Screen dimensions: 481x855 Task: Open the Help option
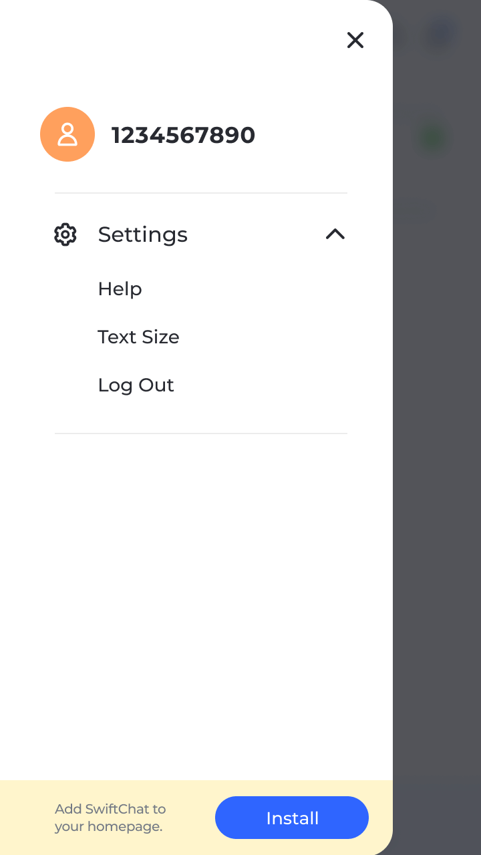[120, 289]
